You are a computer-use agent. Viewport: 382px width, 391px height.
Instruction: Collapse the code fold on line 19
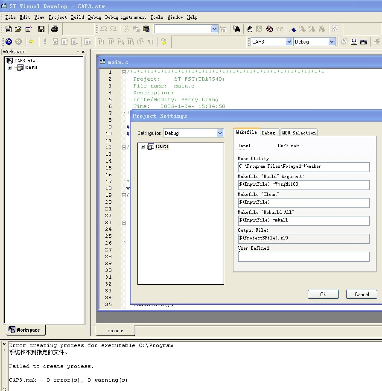[124, 195]
